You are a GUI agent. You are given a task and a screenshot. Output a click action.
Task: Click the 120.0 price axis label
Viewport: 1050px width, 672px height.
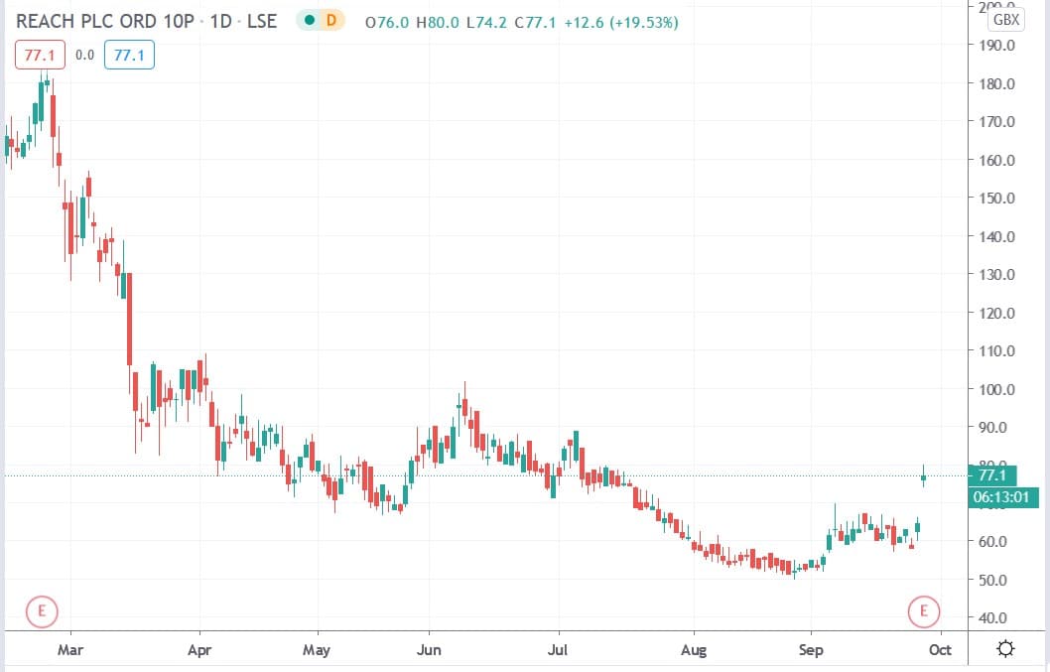pyautogui.click(x=996, y=313)
